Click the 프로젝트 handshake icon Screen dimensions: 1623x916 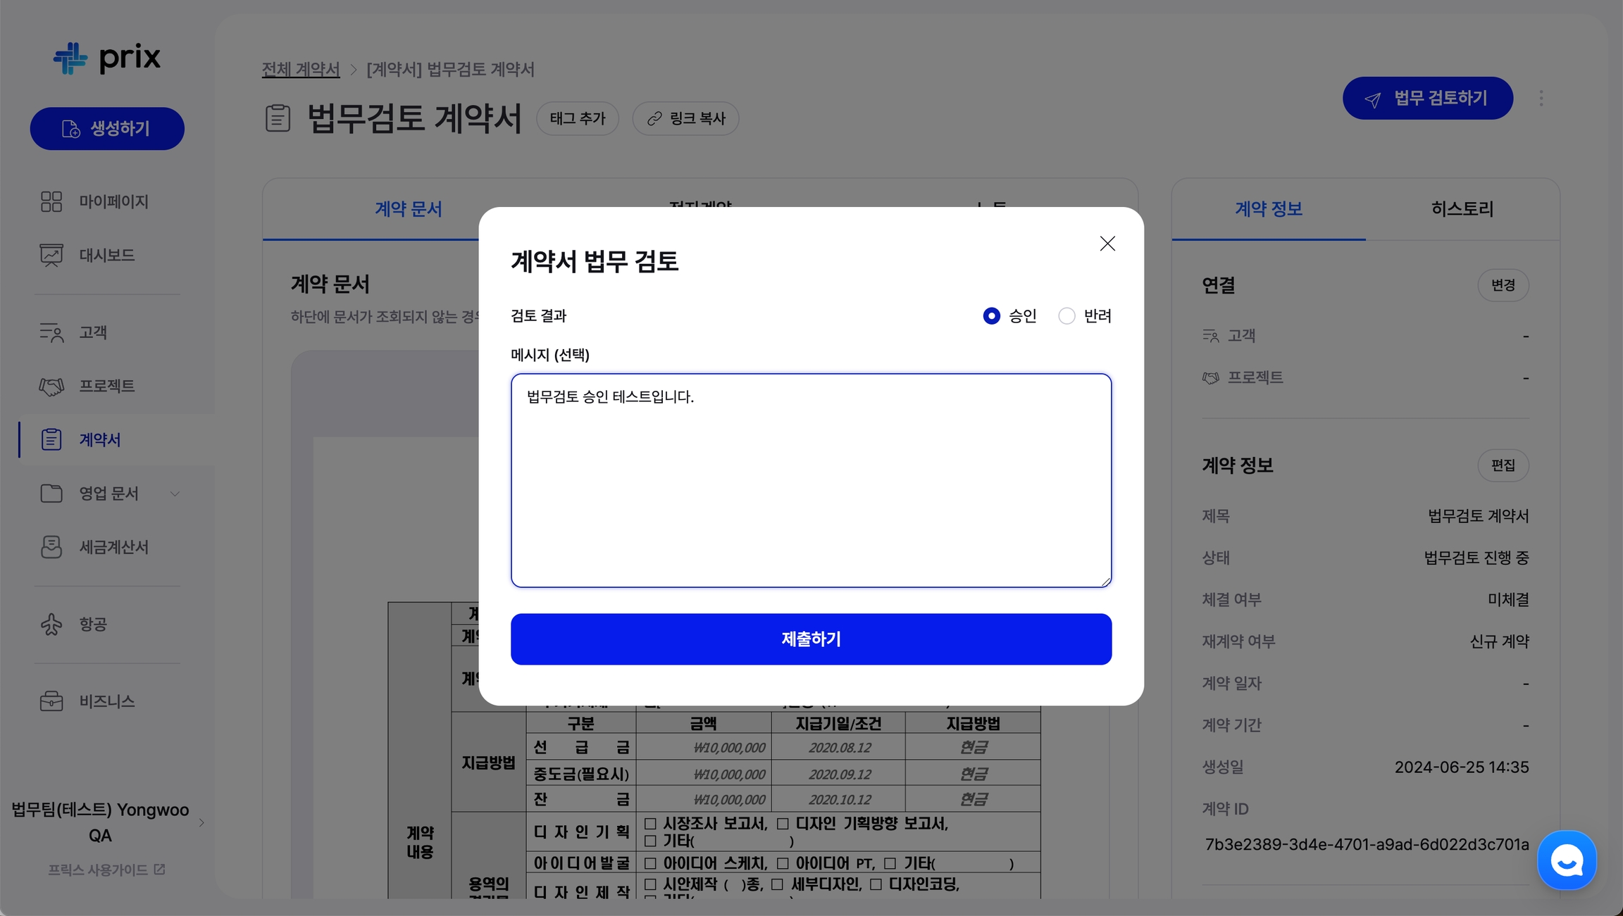tap(51, 386)
